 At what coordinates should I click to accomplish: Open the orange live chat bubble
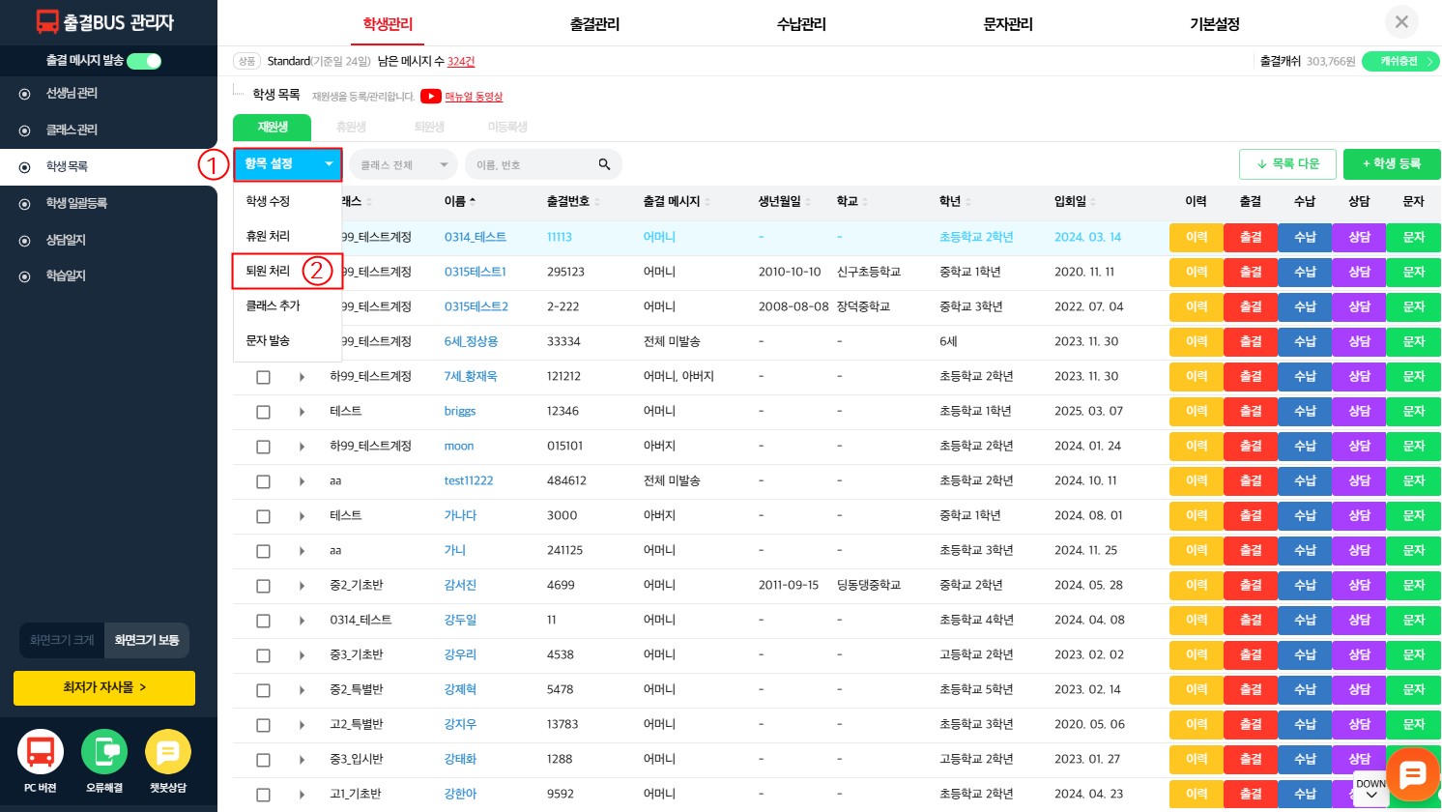pyautogui.click(x=1412, y=773)
